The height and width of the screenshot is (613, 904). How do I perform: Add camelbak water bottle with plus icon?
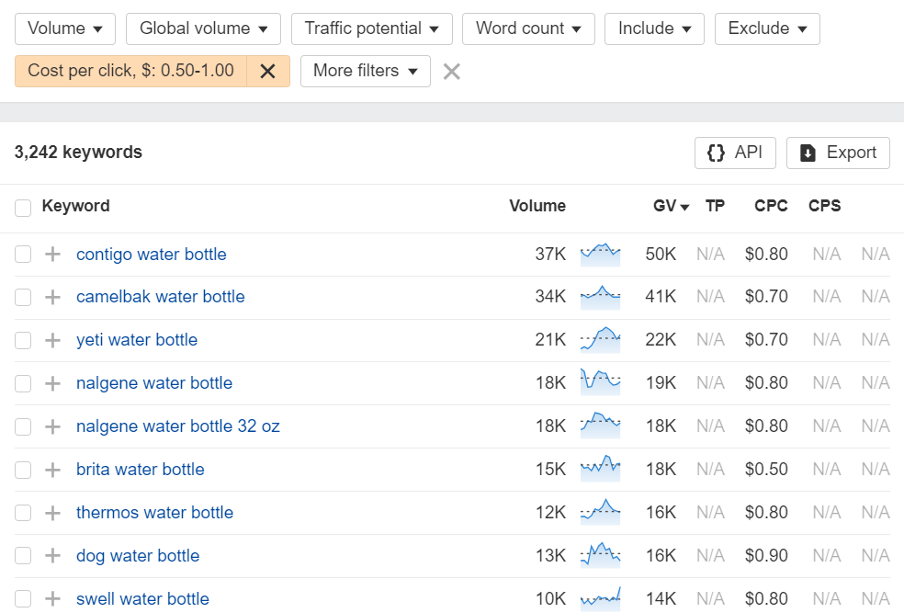point(52,297)
